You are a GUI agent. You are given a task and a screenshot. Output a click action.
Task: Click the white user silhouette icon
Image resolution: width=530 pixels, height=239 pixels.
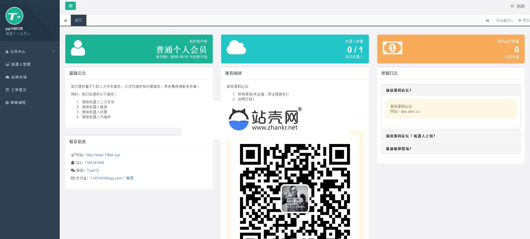pos(78,48)
